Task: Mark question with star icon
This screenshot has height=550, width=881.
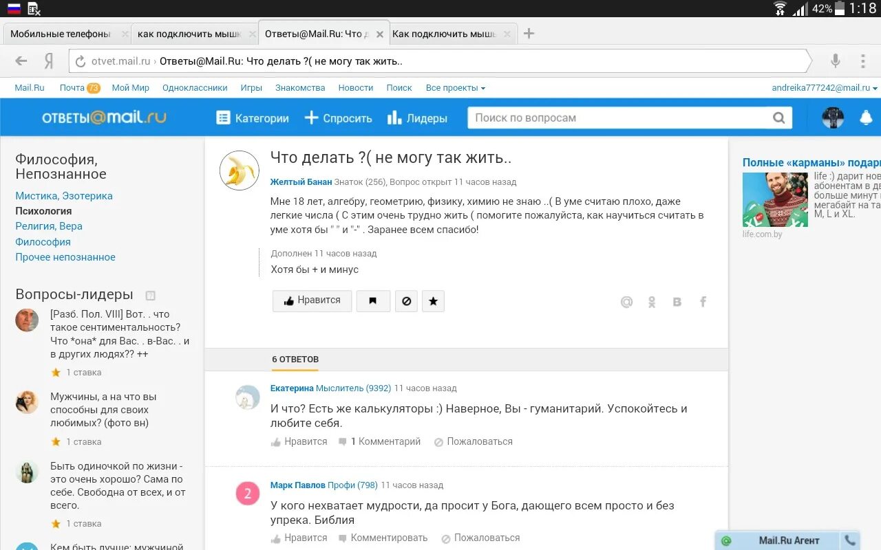Action: click(433, 300)
